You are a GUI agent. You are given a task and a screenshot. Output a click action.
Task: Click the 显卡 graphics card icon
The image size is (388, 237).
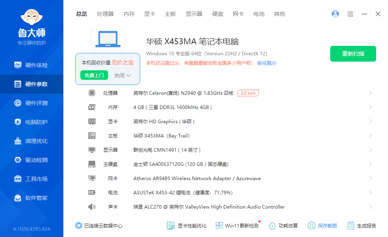click(x=92, y=122)
